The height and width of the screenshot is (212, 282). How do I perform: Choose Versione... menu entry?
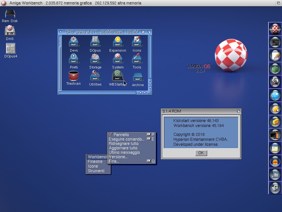click(131, 157)
